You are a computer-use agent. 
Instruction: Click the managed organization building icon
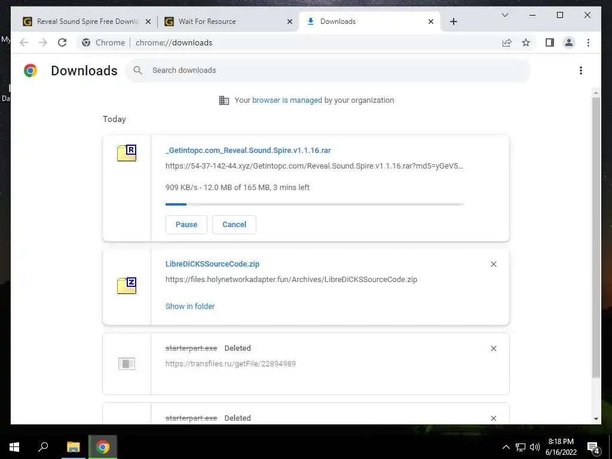pyautogui.click(x=224, y=100)
